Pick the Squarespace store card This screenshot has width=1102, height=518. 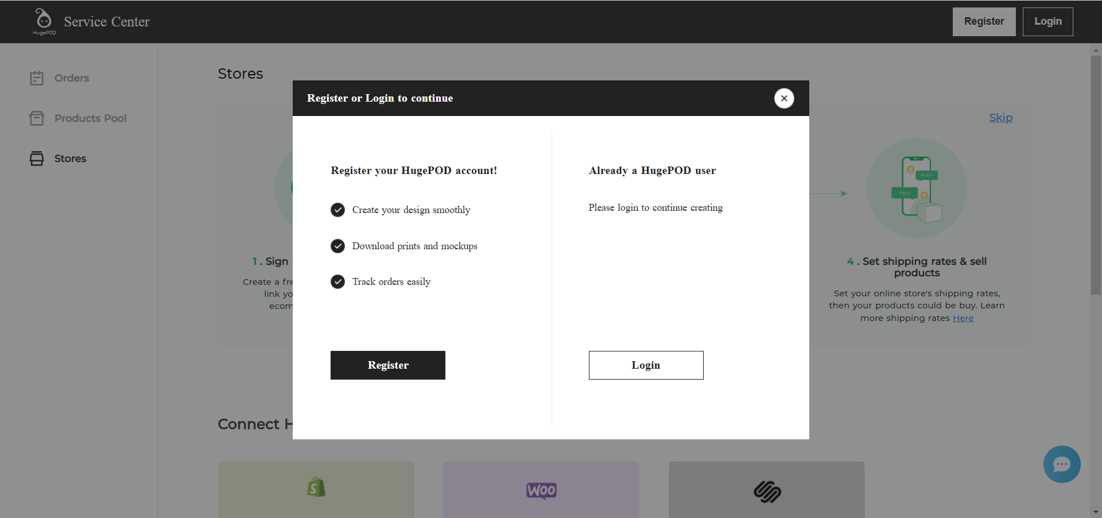coord(767,489)
